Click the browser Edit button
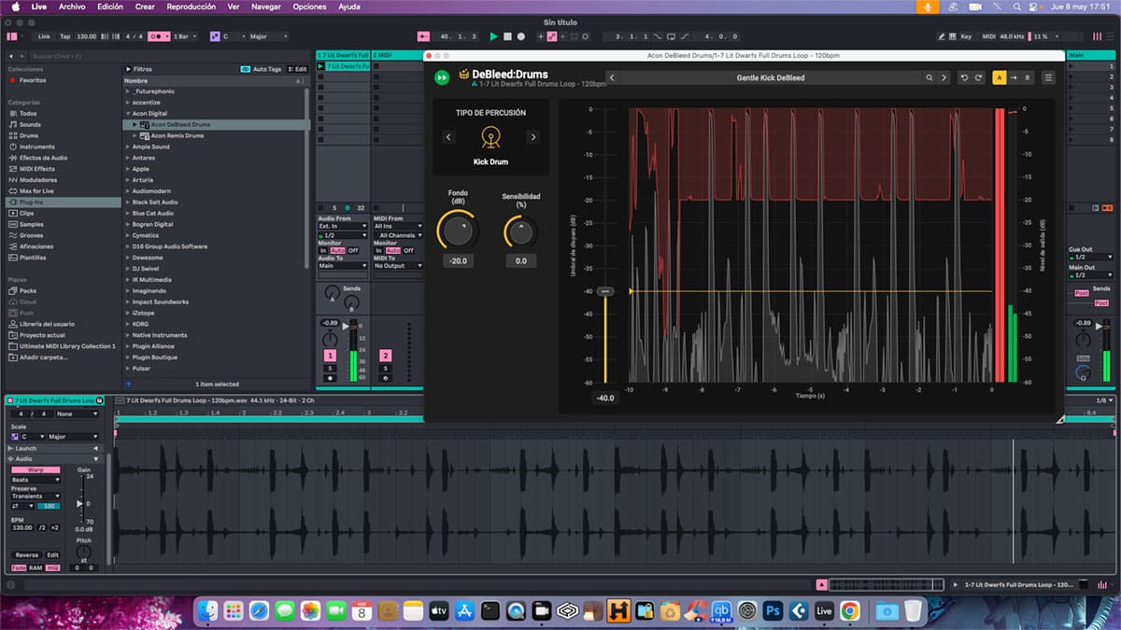The image size is (1121, 630). pos(298,69)
